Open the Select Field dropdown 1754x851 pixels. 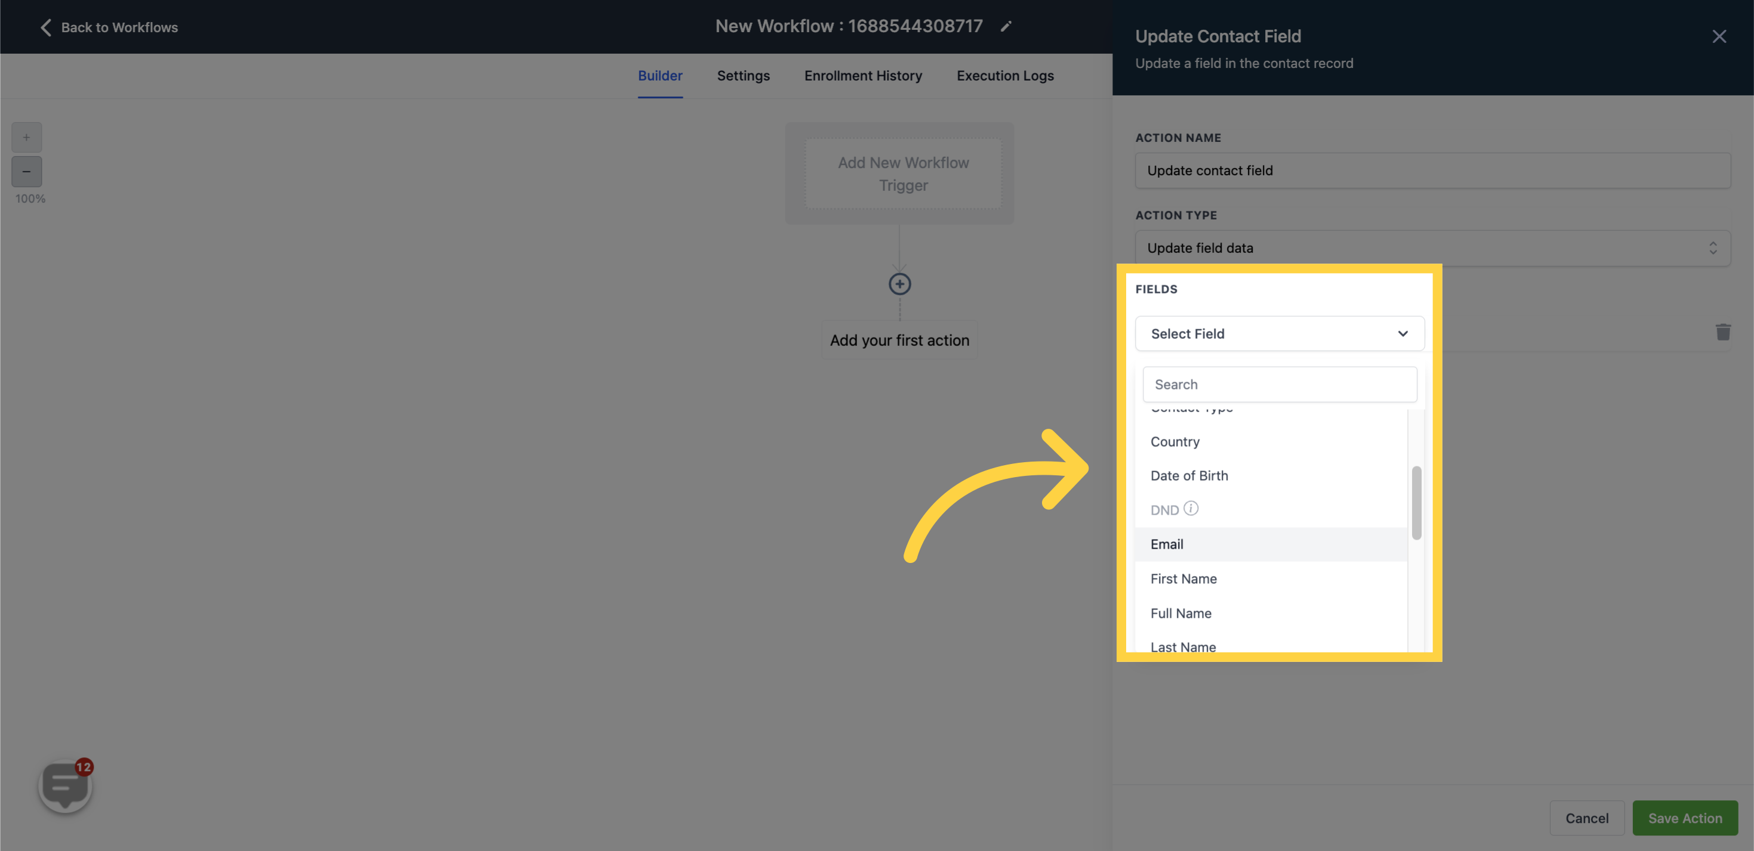coord(1280,333)
